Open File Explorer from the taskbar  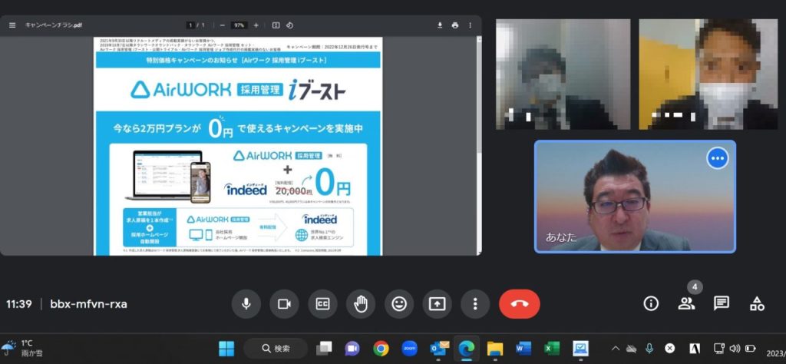tap(495, 348)
